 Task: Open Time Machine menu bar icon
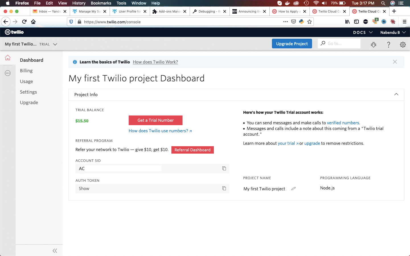[x=306, y=3]
